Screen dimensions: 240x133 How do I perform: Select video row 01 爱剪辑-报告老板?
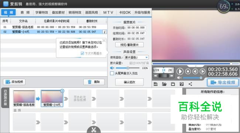click(53, 27)
